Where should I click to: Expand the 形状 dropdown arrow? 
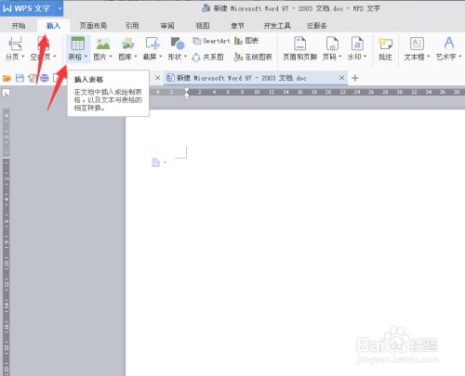pyautogui.click(x=186, y=57)
